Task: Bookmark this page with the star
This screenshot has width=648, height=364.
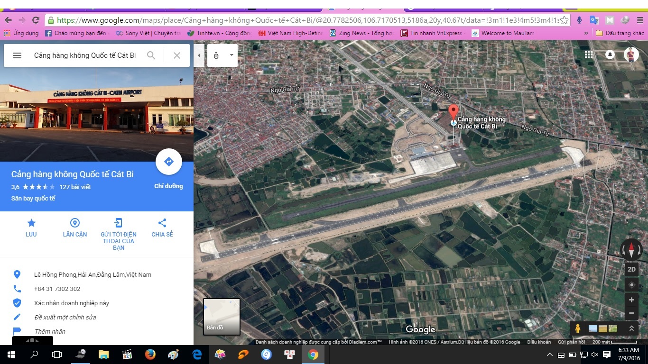Action: tap(564, 20)
